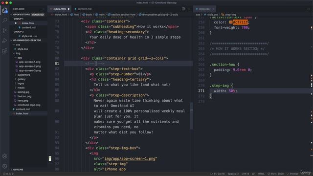Image resolution: width=313 pixels, height=176 pixels.
Task: Open style.css in the css folder
Action: (22, 49)
